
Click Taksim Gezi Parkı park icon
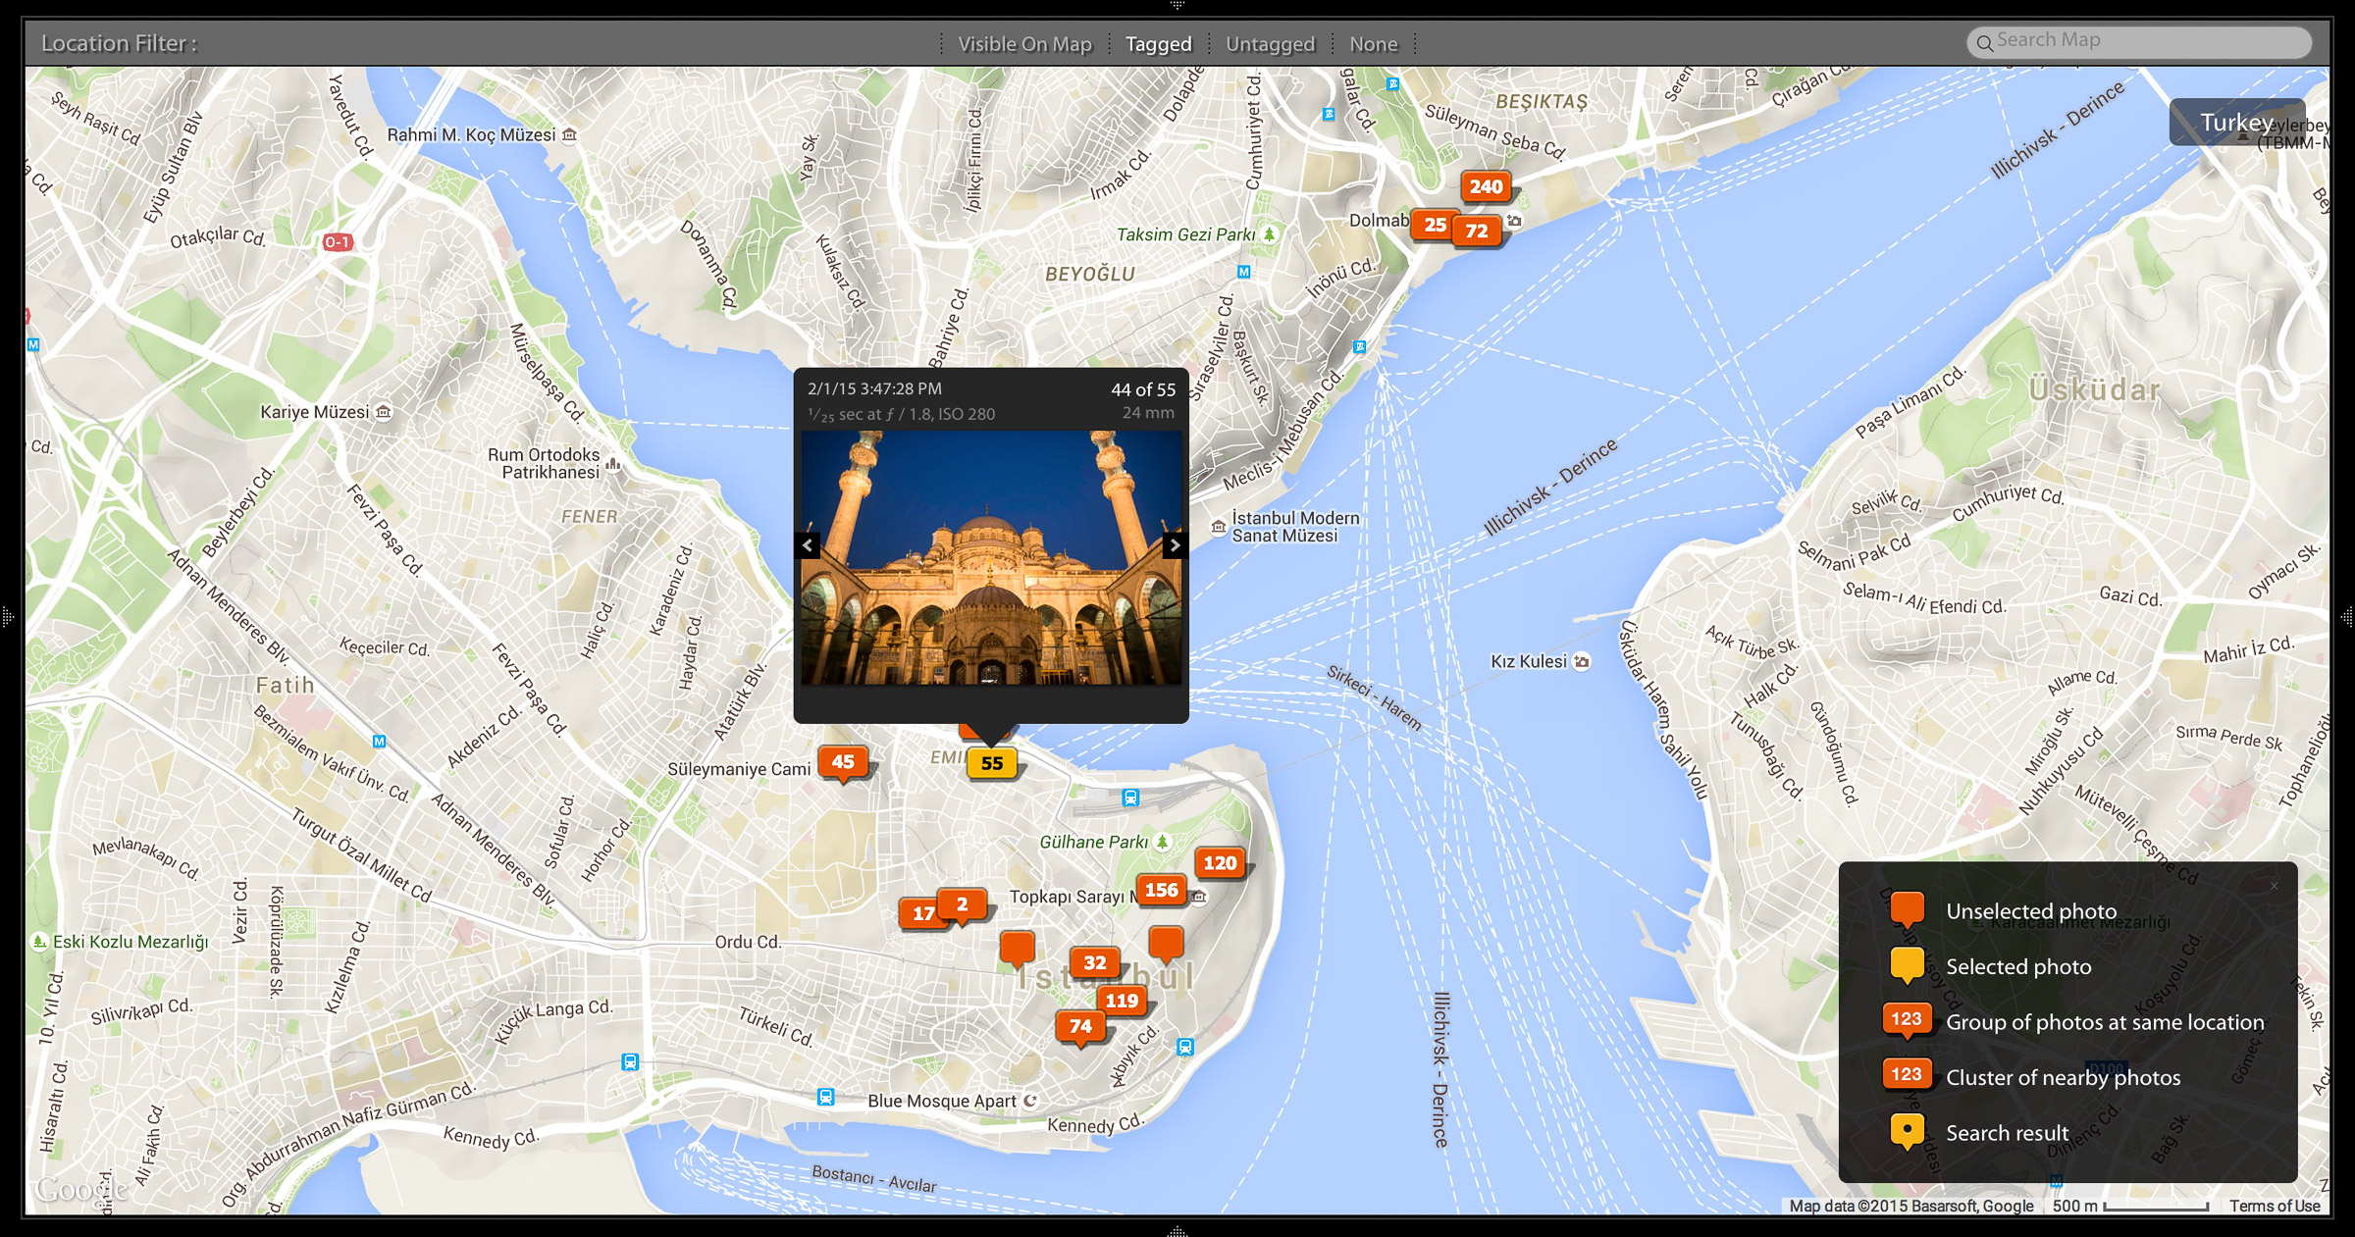tap(1270, 234)
